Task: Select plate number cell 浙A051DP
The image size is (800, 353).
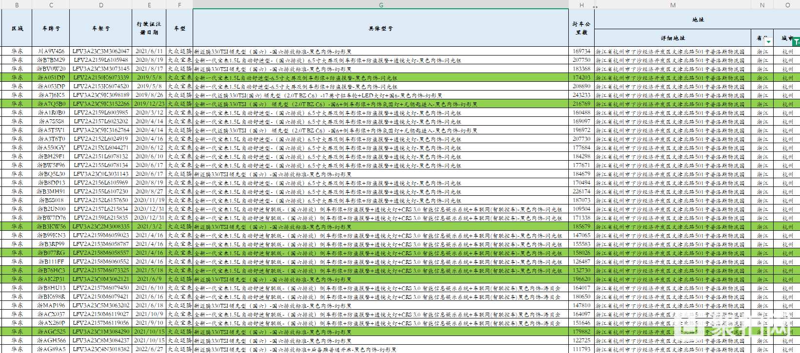Action: pos(51,77)
